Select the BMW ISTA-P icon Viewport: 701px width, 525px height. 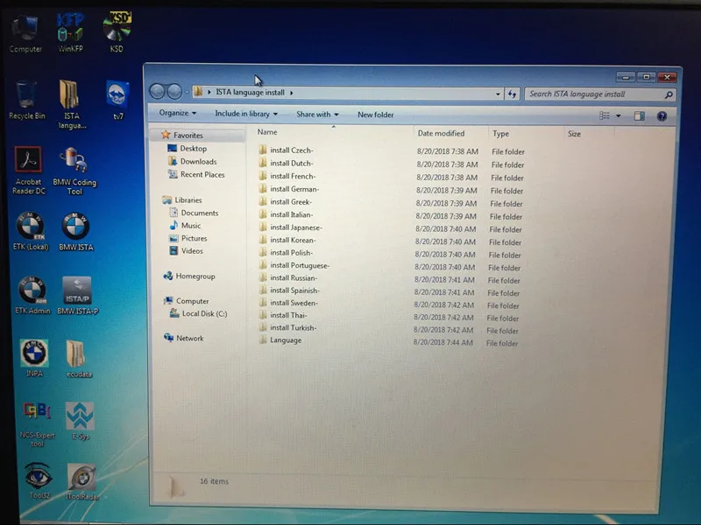[x=78, y=296]
